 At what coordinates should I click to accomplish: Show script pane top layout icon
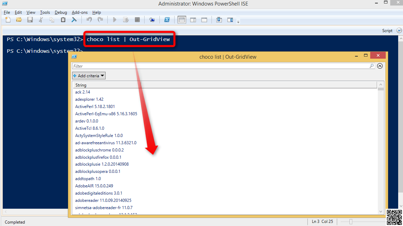click(182, 20)
